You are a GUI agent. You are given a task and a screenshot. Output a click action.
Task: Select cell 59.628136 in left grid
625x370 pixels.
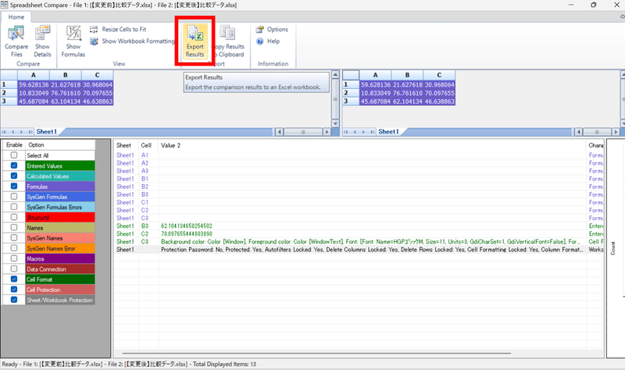(34, 85)
